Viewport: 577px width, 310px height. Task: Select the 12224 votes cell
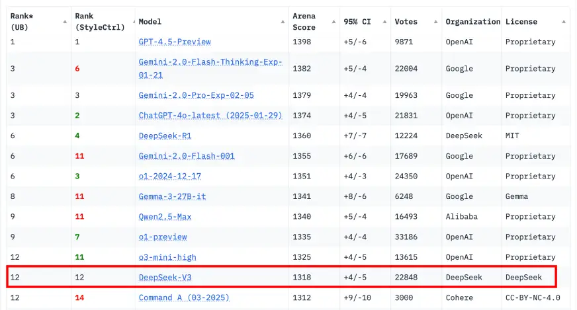(x=406, y=136)
